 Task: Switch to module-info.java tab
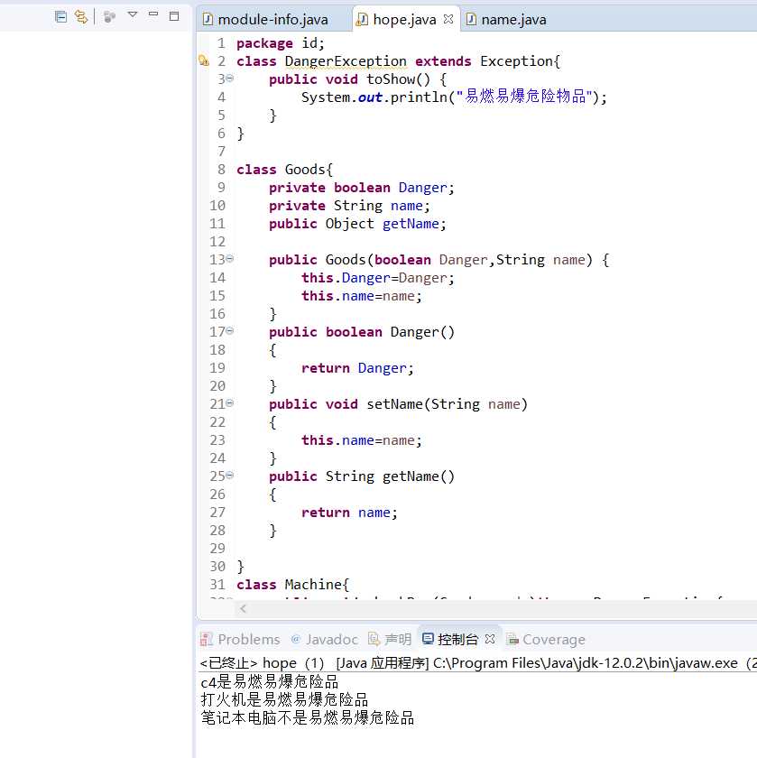click(x=272, y=20)
